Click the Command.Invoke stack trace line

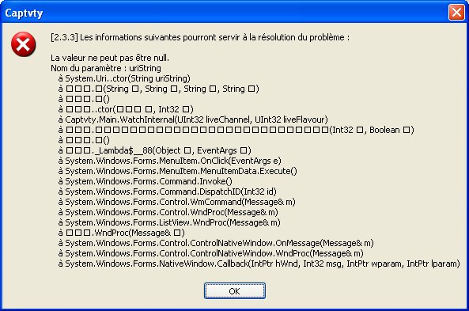click(145, 181)
